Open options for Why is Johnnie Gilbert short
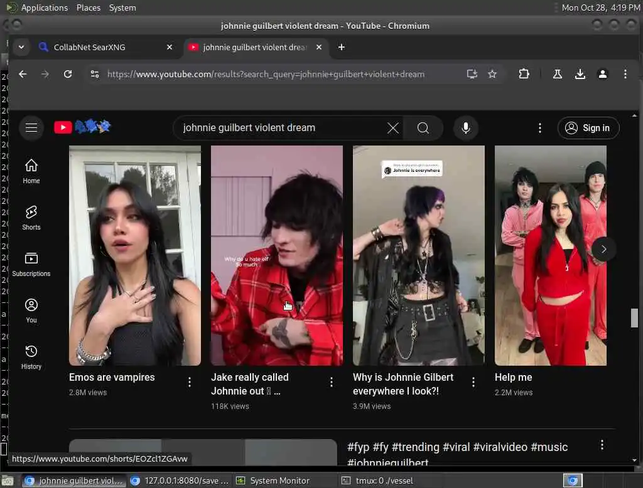Screen dimensions: 643x488 (473, 382)
